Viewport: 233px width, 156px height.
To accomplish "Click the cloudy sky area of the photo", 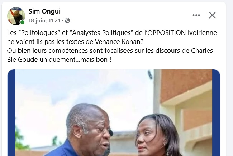I will pyautogui.click(x=83, y=89).
